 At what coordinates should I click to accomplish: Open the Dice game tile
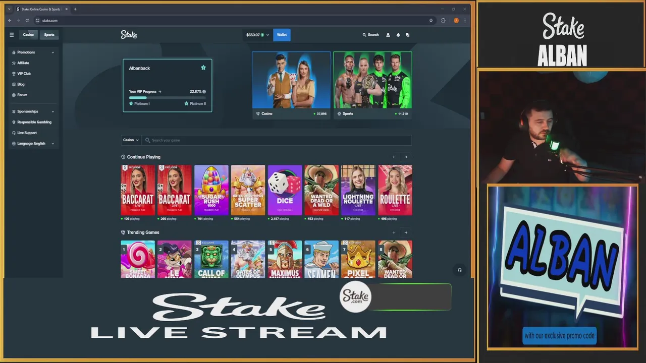285,190
